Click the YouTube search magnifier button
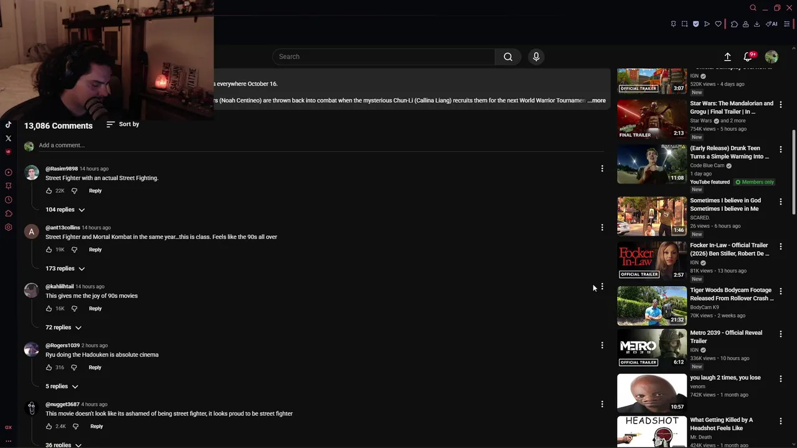This screenshot has height=448, width=797. tap(508, 57)
